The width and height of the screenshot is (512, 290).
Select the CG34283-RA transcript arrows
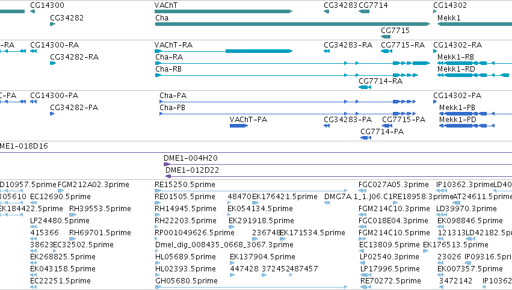point(327,51)
